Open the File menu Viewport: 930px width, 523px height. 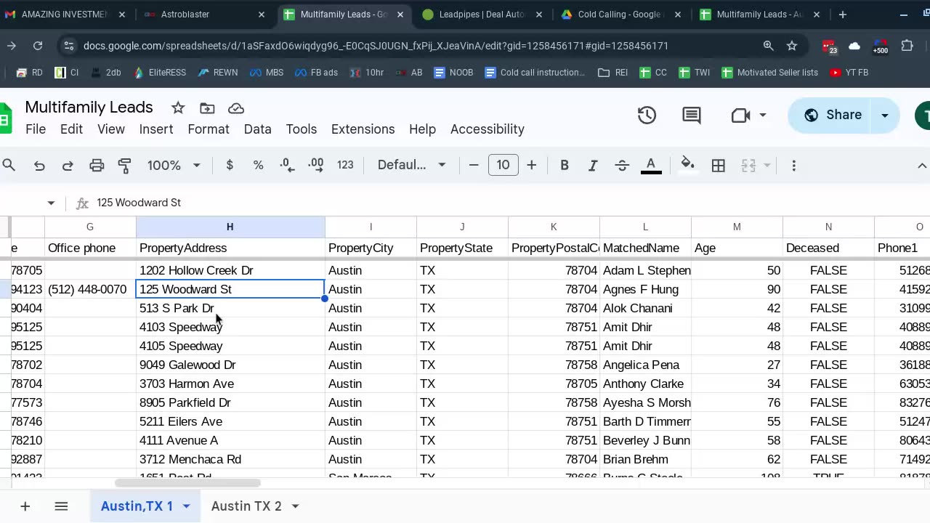tap(36, 129)
